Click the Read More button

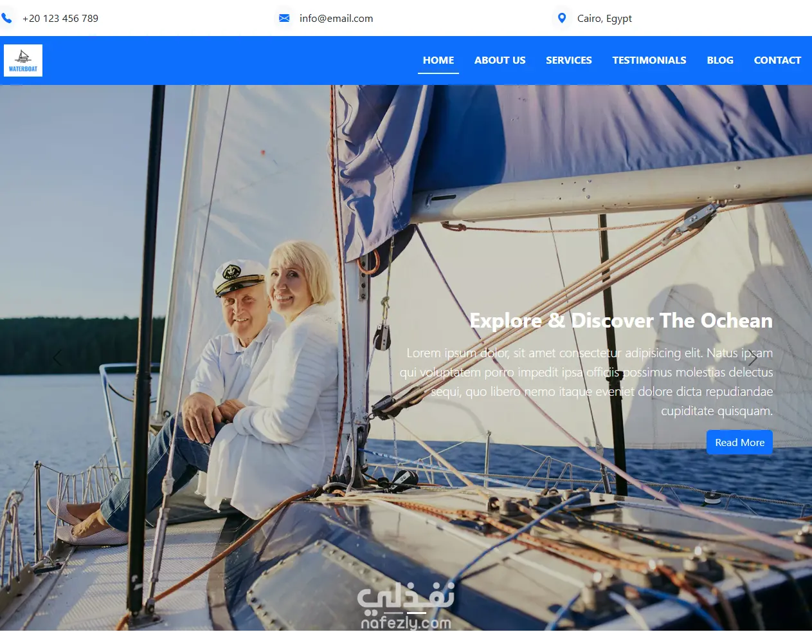(739, 442)
